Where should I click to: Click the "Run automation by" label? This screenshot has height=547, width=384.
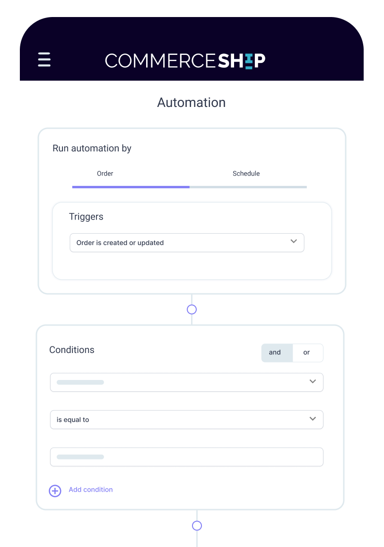point(92,148)
